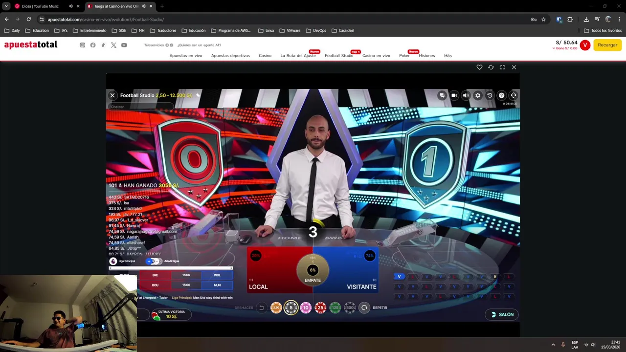
Task: Select the green 125 betting chip
Action: 335,308
